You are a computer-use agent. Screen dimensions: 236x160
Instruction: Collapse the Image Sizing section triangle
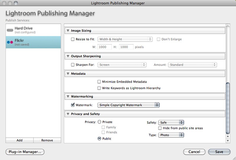tap(68, 31)
